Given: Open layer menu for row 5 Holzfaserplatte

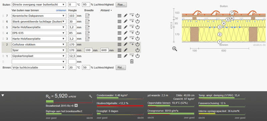Looking at the screenshot, I should pyautogui.click(x=119, y=27).
